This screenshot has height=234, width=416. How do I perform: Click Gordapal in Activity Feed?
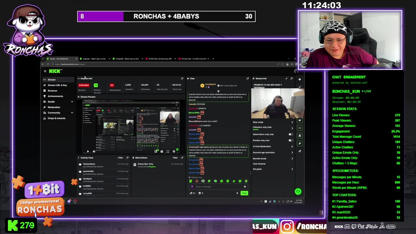[87, 179]
